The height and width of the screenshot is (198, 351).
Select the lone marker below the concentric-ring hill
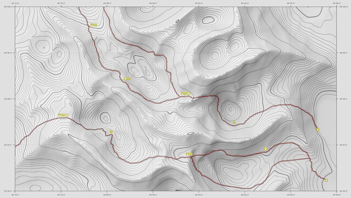click(234, 123)
